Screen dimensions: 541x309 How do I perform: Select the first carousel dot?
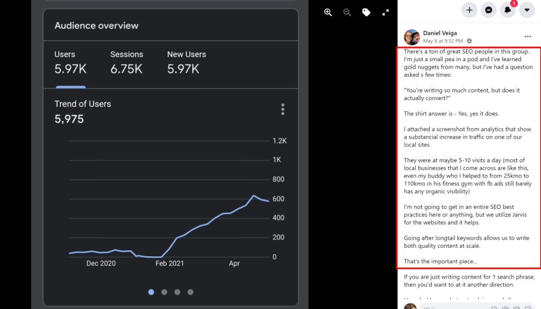click(x=151, y=292)
